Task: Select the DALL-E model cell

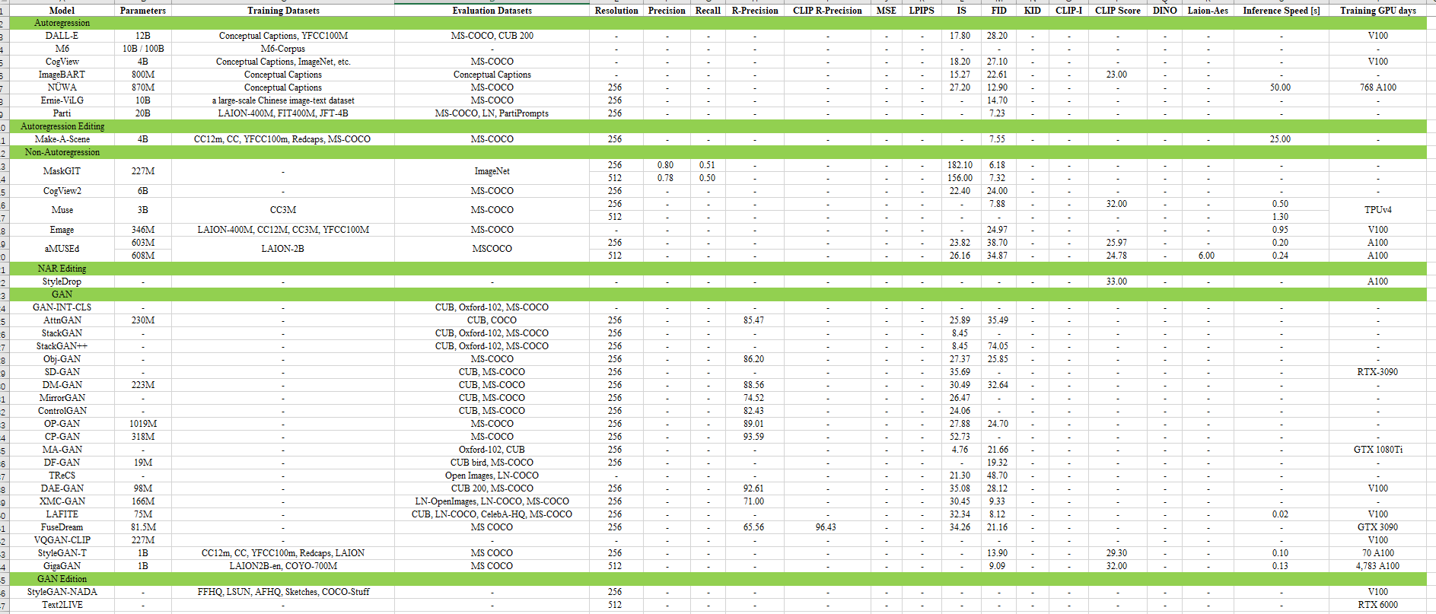Action: click(62, 36)
